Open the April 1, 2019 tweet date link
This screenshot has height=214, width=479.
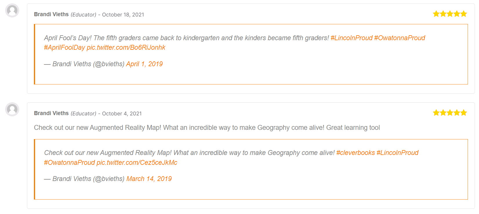[x=144, y=64]
